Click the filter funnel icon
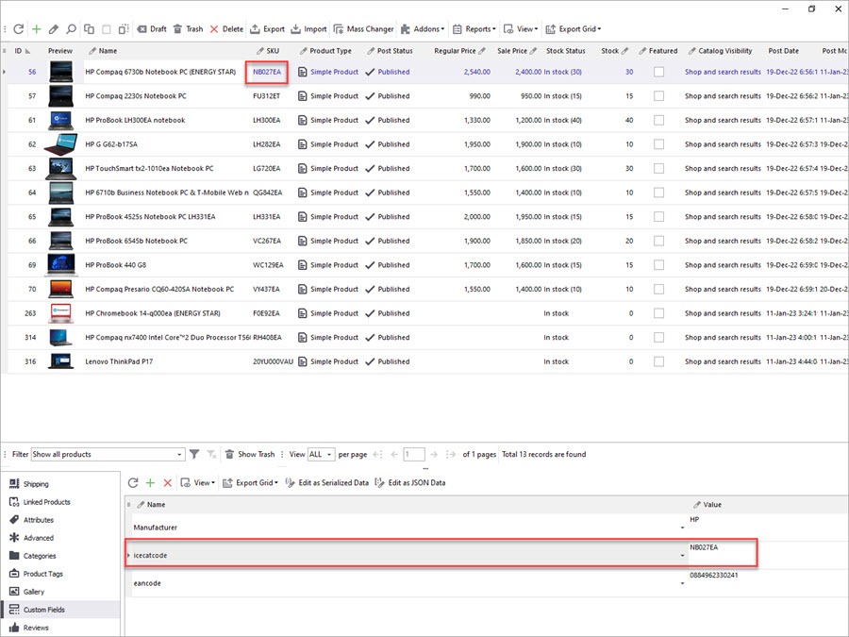This screenshot has height=637, width=849. (194, 454)
